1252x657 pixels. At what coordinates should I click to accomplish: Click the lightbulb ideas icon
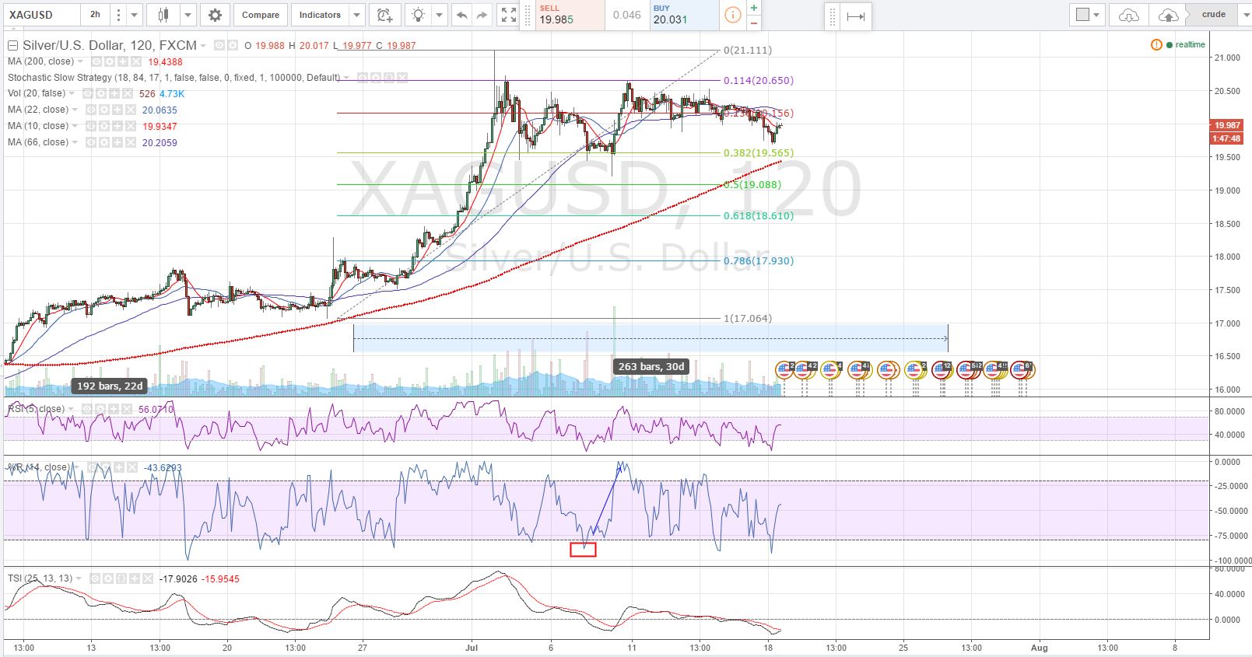419,15
